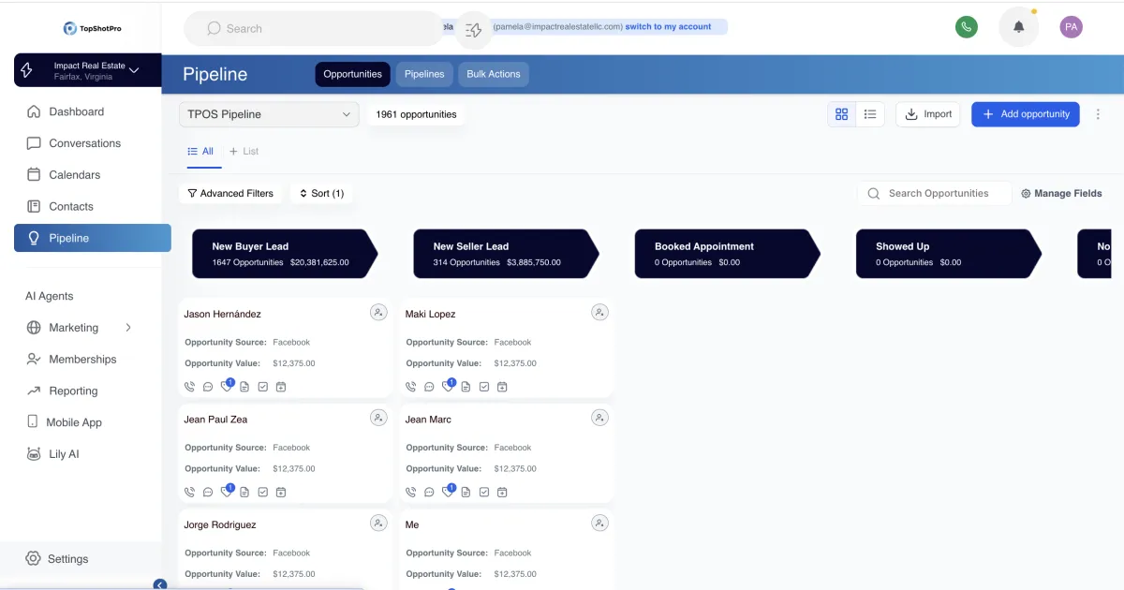Screen dimensions: 1124x590
Task: Click New Seller Lead stage header
Action: click(x=506, y=254)
